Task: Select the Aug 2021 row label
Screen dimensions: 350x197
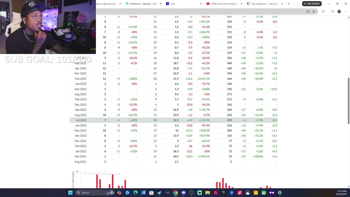Action: pos(81,162)
